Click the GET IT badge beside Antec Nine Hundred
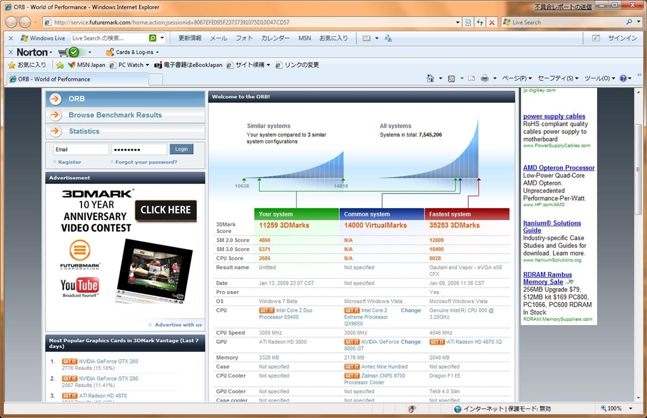Screen dimensions: 647x418 [x=352, y=367]
